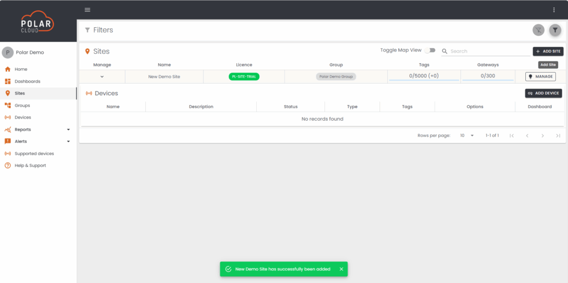Open Dashboards from the sidebar

click(27, 81)
